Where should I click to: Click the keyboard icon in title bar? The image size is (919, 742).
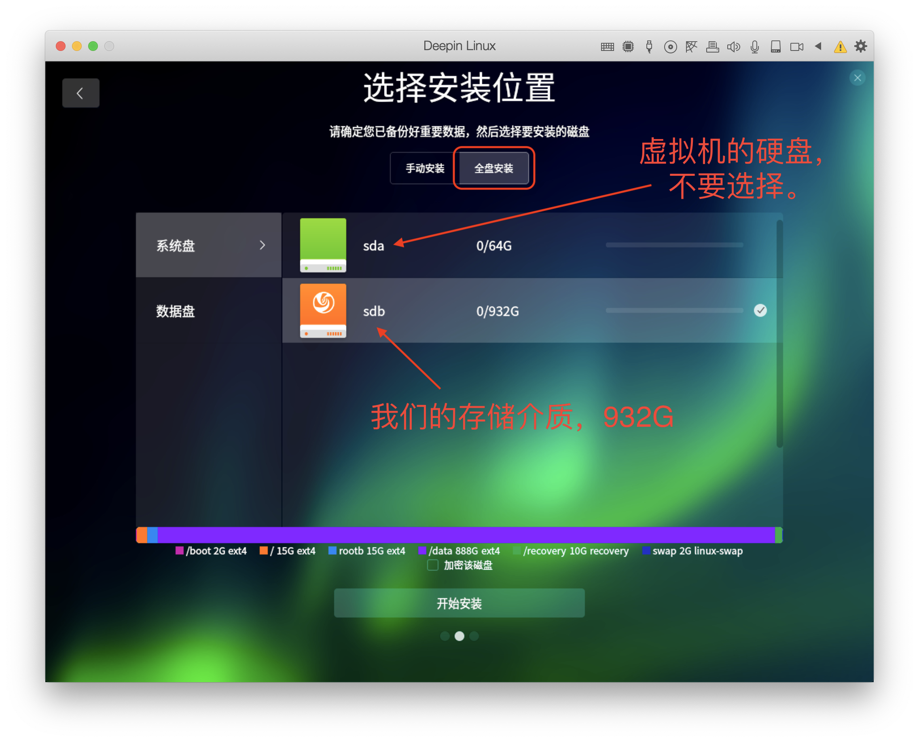coord(607,46)
